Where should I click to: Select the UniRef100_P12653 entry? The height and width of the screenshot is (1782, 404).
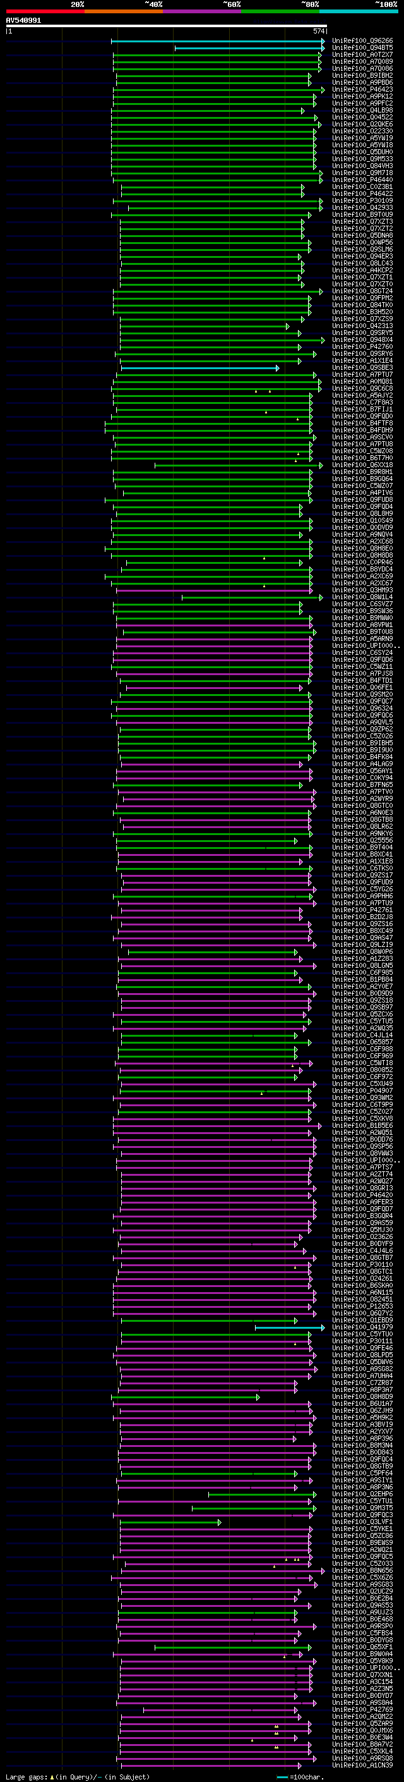pos(362,1307)
